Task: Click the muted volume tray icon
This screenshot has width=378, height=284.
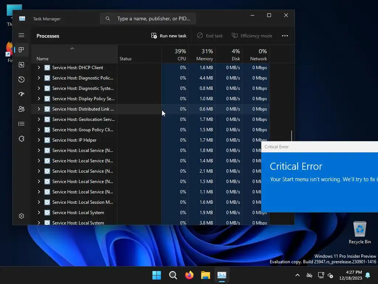Action: [330, 275]
